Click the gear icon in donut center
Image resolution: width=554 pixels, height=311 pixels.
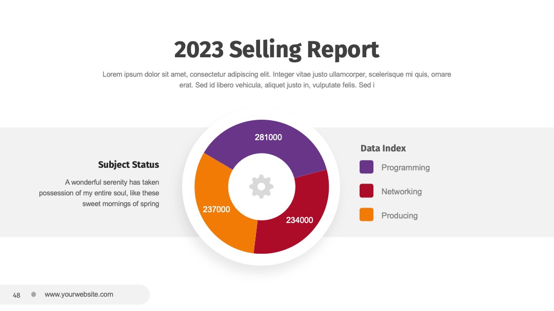coord(262,186)
